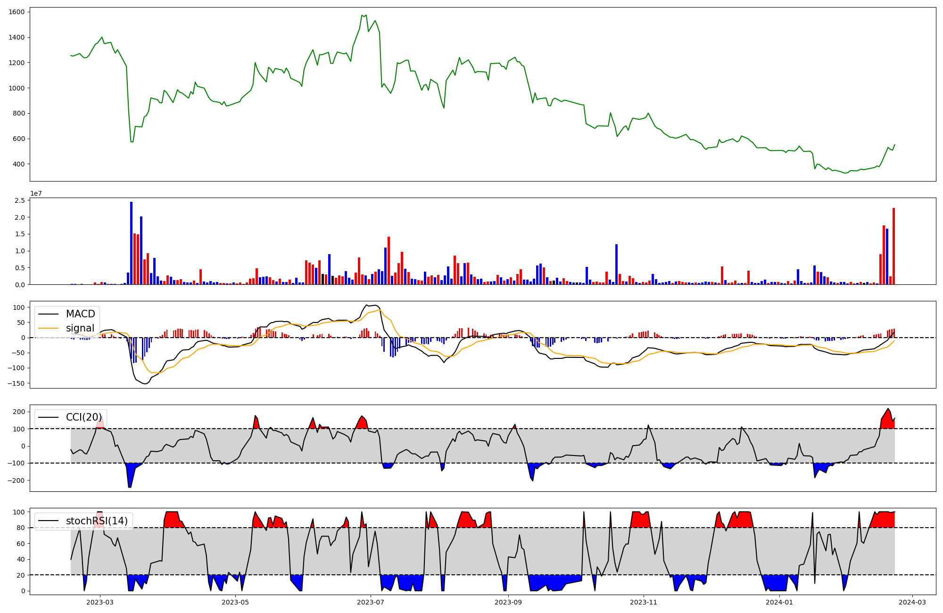Viewport: 943px width, 613px height.
Task: Click the last red volume bar
Action: click(893, 246)
